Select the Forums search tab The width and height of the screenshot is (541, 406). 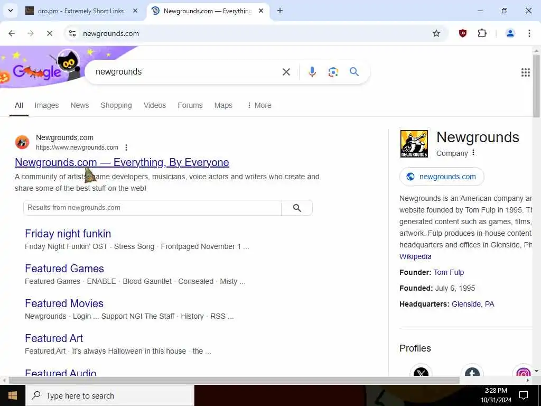(190, 105)
